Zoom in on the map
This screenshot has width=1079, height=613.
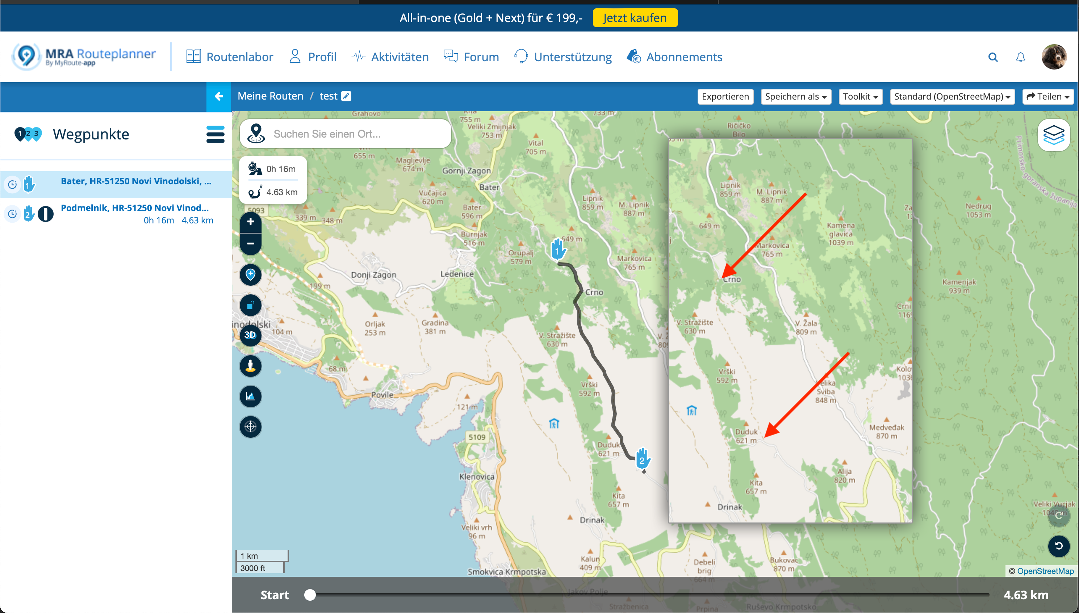pos(250,222)
